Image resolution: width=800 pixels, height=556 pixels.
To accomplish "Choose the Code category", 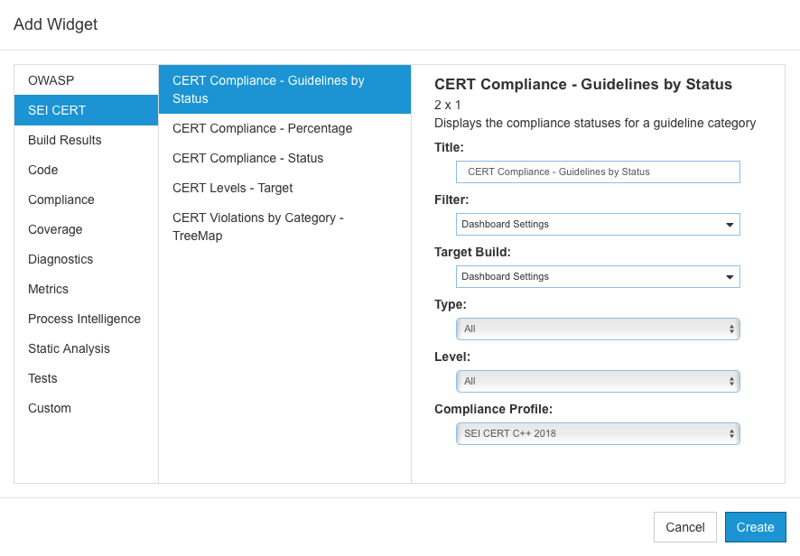I will point(86,170).
